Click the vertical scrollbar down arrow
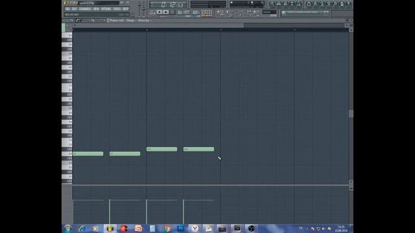The height and width of the screenshot is (233, 415). pos(351,182)
